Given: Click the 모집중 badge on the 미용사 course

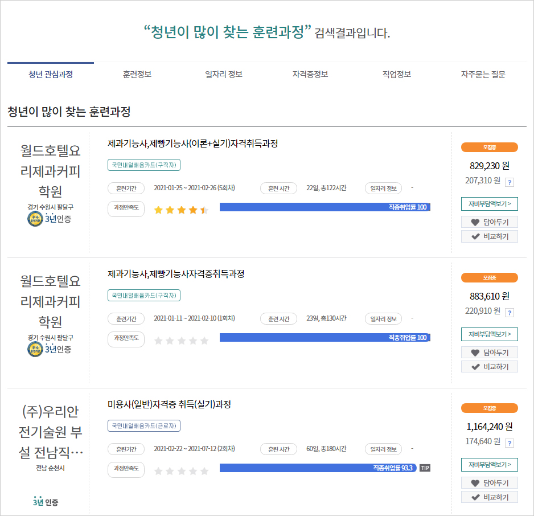Looking at the screenshot, I should tap(490, 408).
